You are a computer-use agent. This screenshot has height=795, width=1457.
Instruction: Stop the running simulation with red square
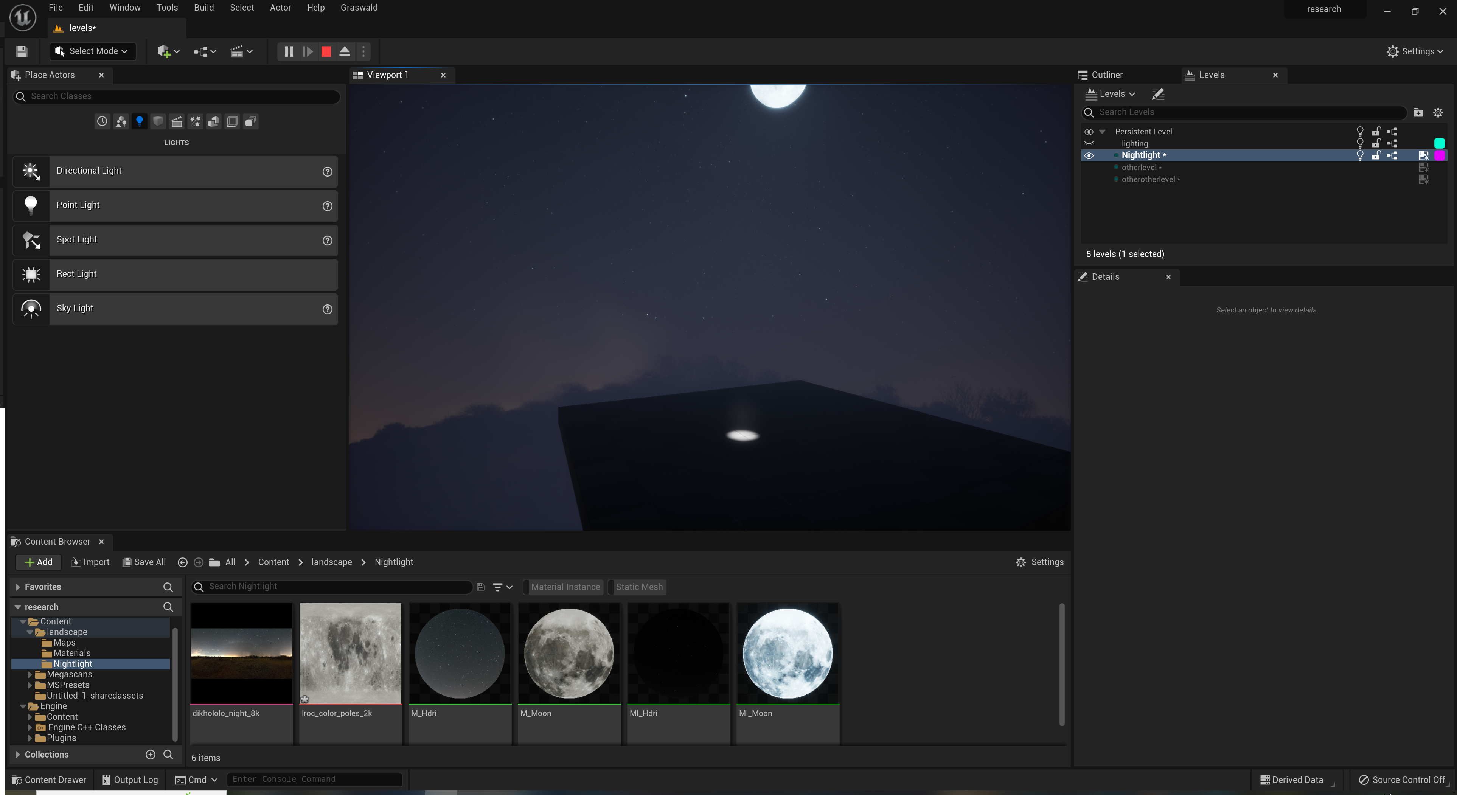click(x=326, y=51)
